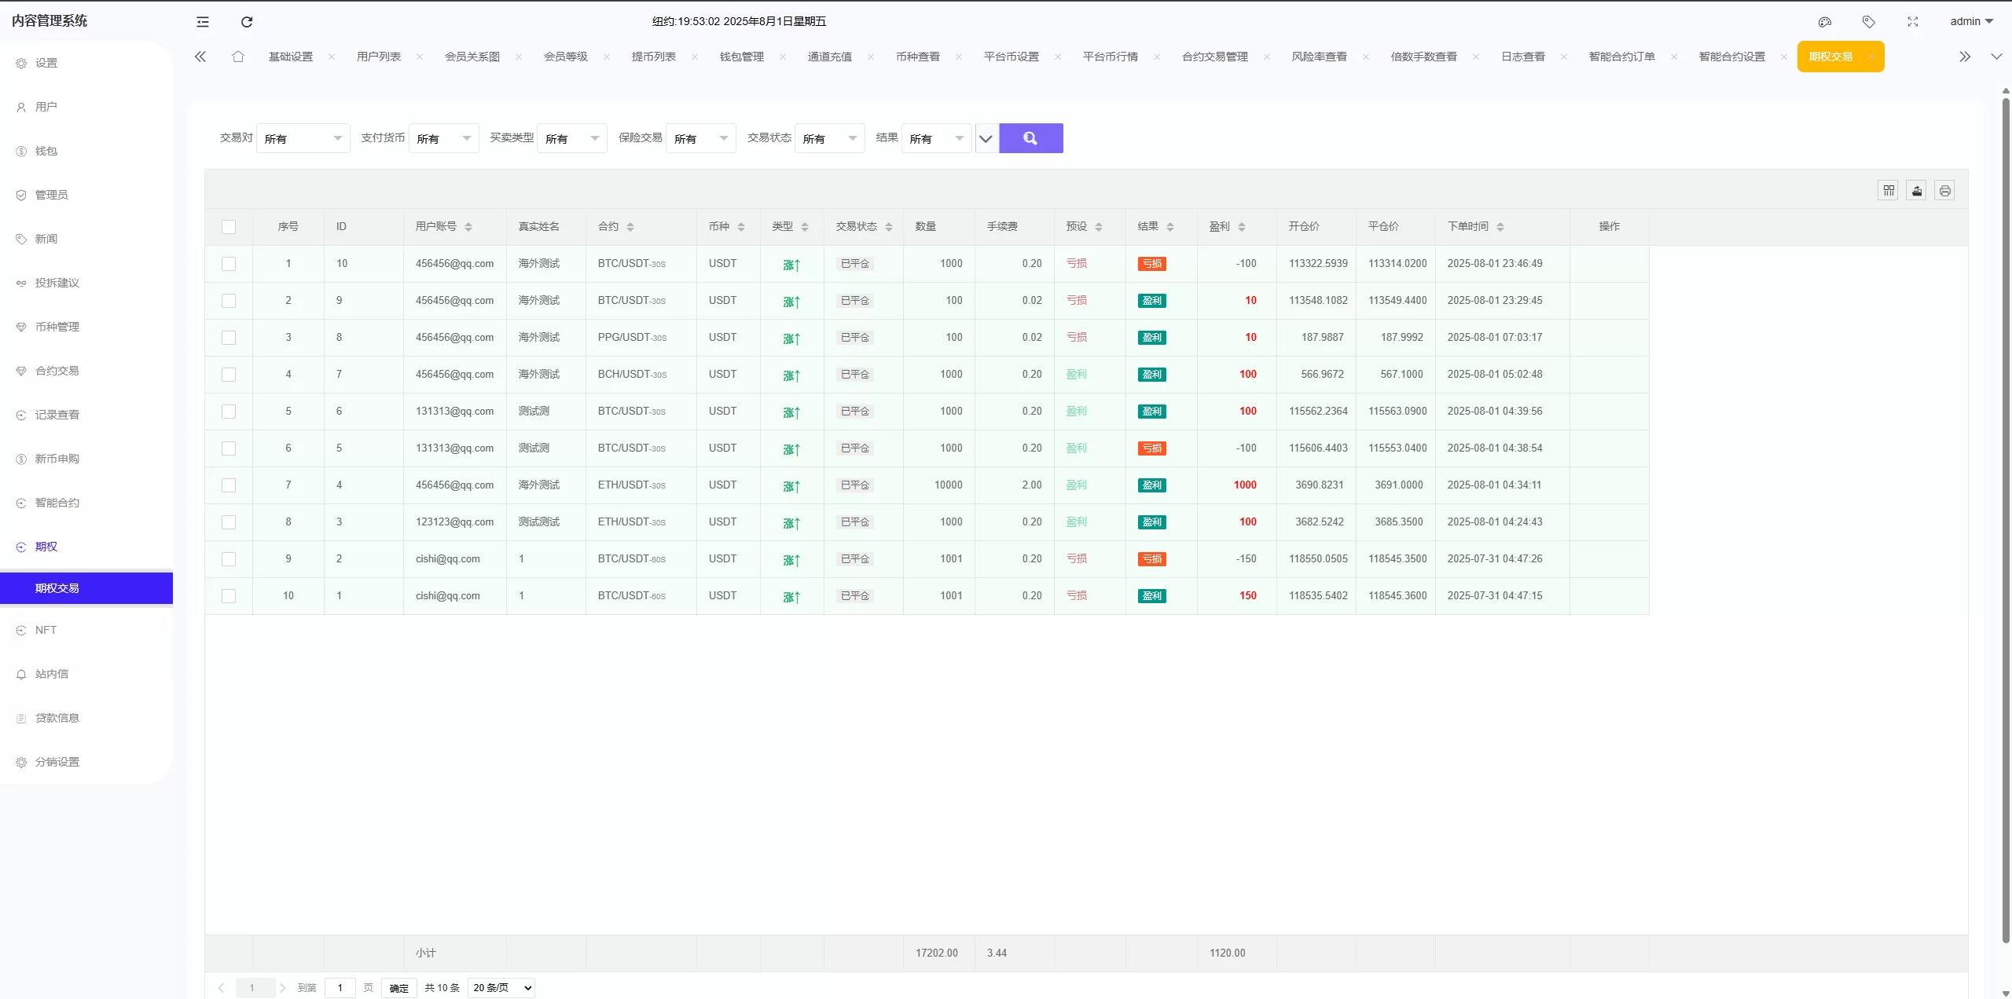2012x999 pixels.
Task: Expand 合约交易 sidebar menu
Action: [x=86, y=371]
